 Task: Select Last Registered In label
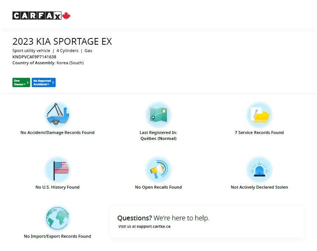(158, 133)
